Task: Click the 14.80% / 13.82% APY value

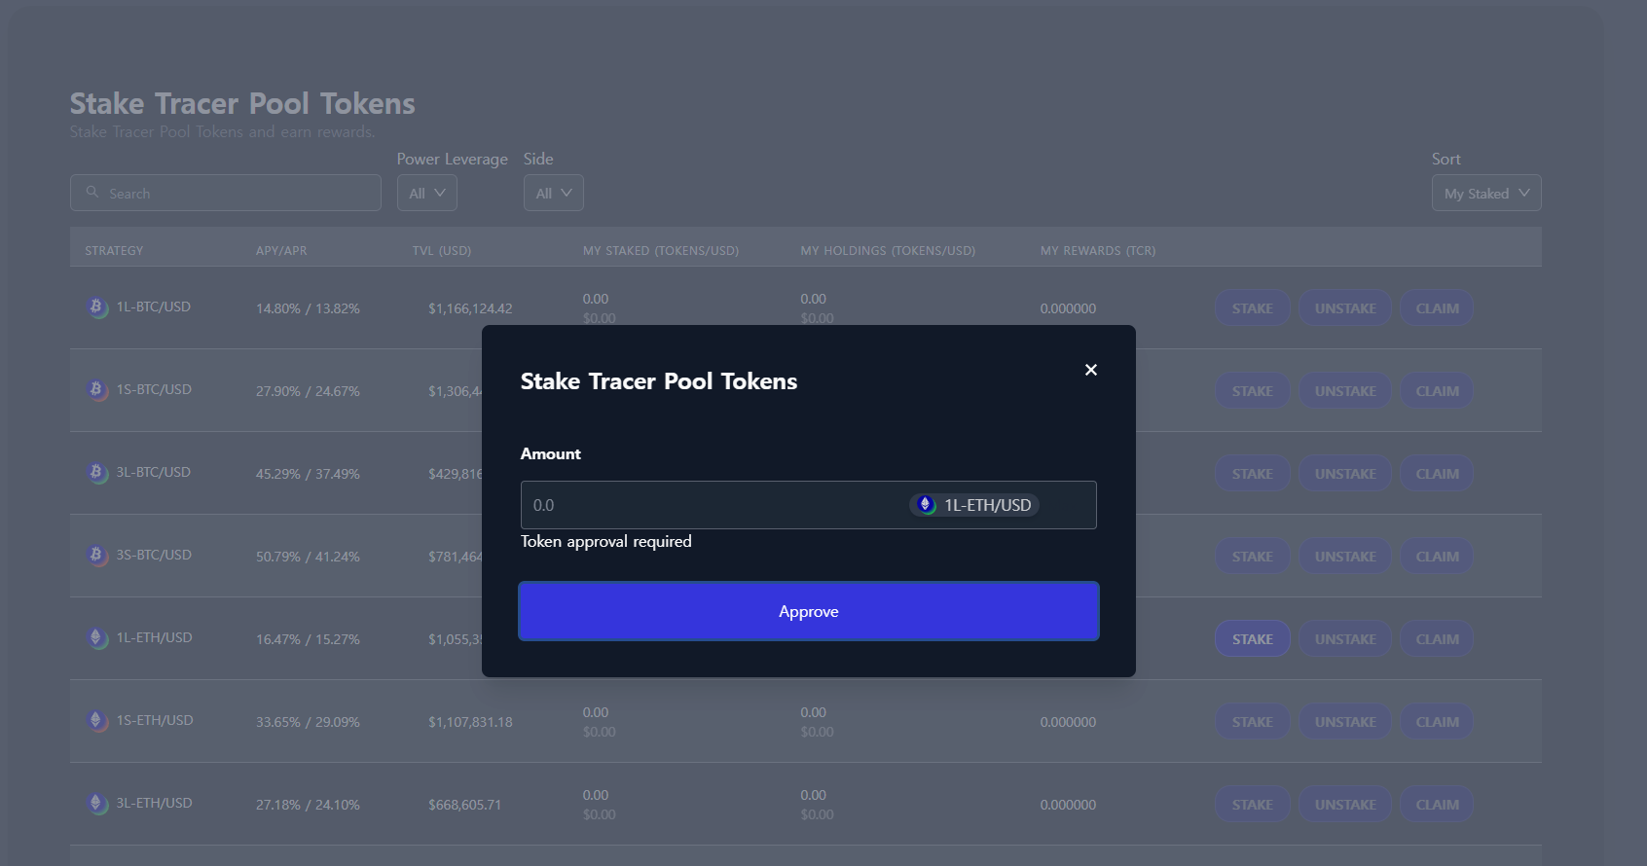Action: [x=308, y=308]
